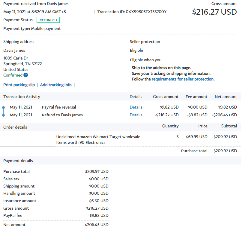Select the timeline dot for the refund row

pos(3,115)
